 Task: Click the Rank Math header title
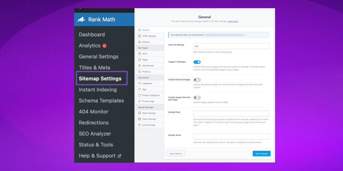click(x=102, y=19)
